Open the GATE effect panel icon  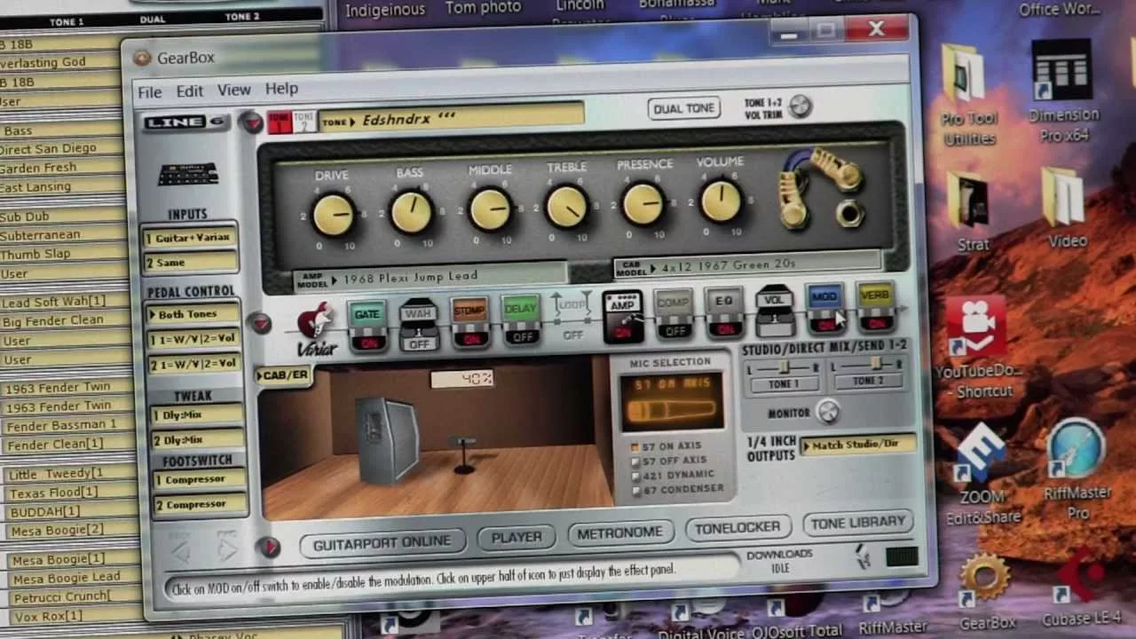367,313
